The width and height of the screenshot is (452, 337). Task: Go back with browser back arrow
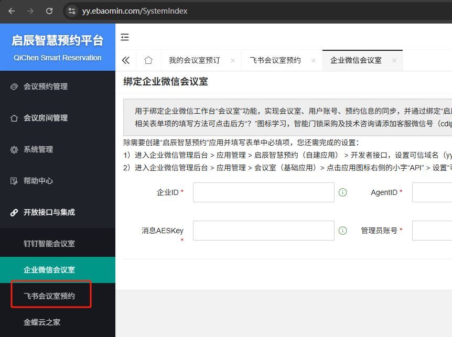click(12, 10)
